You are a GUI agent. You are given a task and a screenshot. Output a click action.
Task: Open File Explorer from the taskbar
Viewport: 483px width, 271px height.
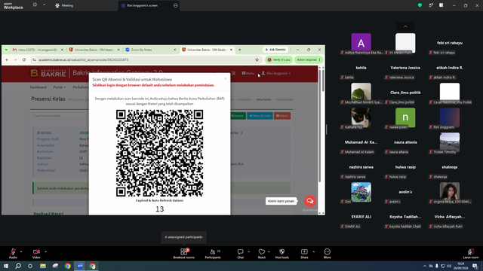coord(43,266)
